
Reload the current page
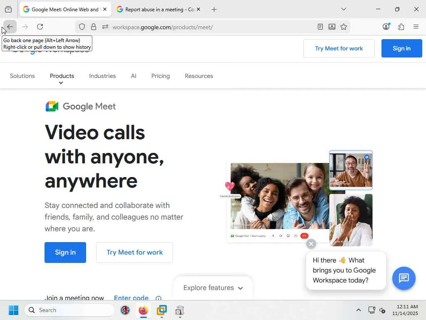tap(40, 27)
